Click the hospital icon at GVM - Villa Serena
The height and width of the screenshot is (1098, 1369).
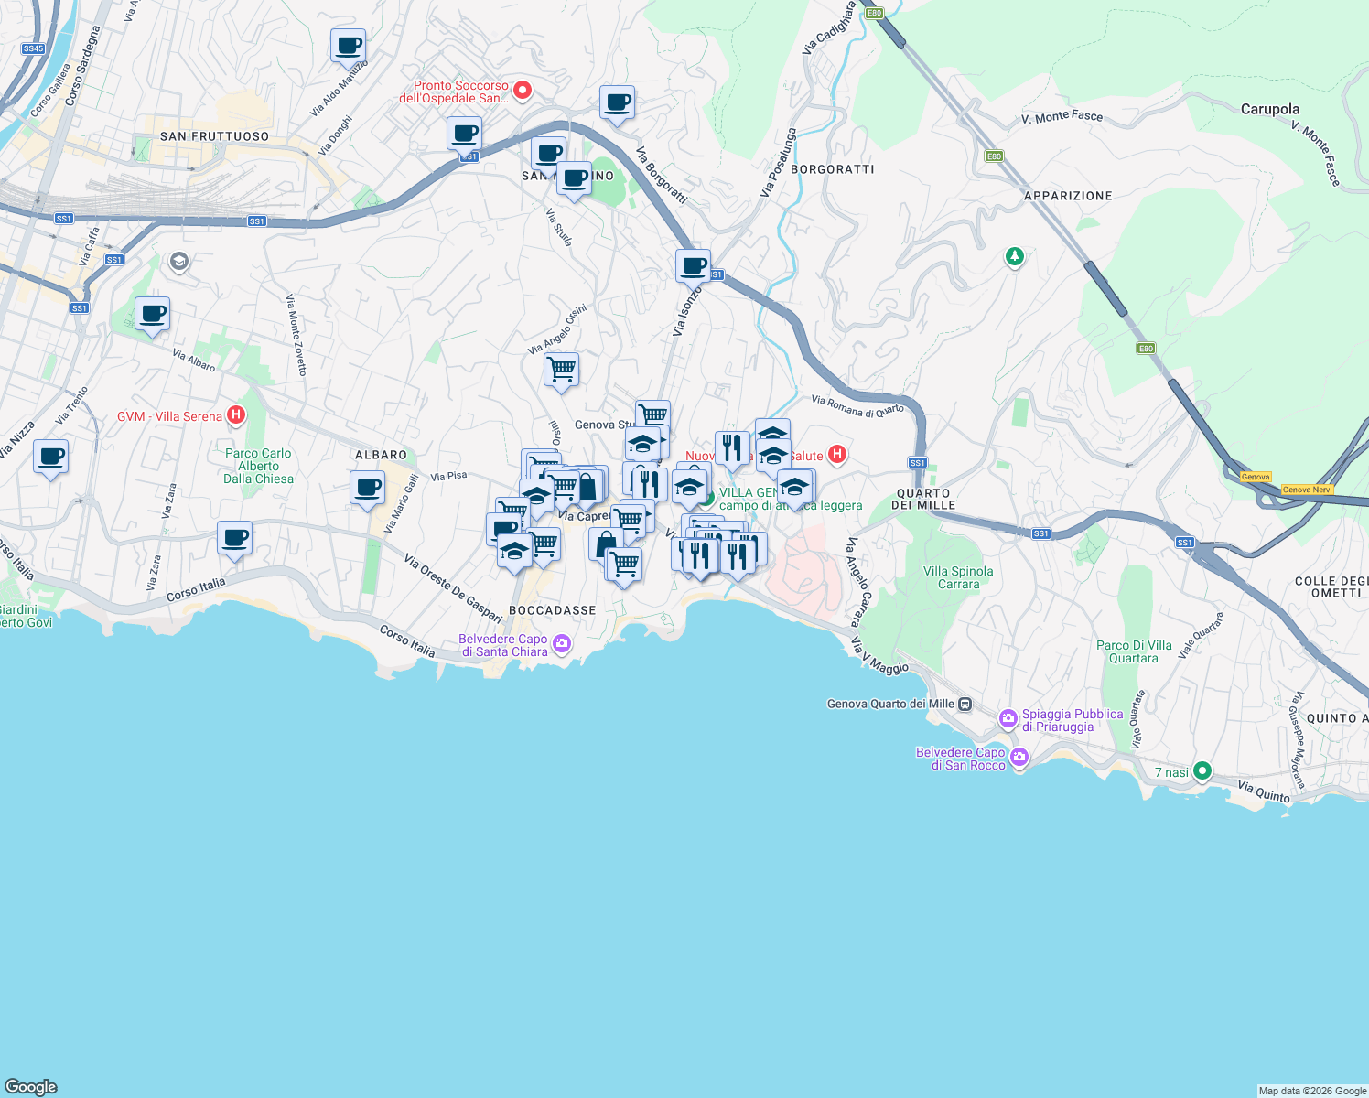[235, 415]
